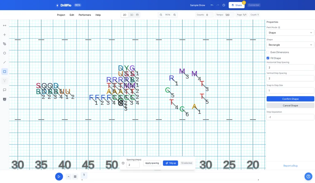Open version history clock icon
315x183 pixels.
(224, 5)
